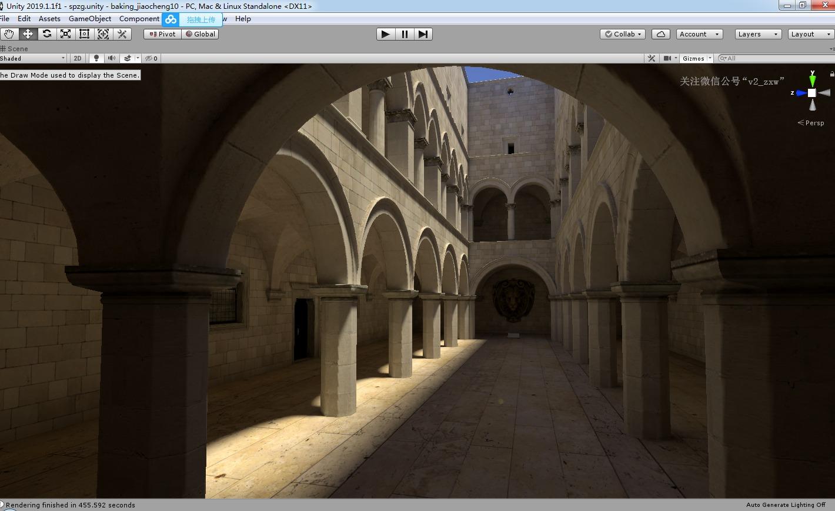Open the Layout dropdown

tap(811, 34)
